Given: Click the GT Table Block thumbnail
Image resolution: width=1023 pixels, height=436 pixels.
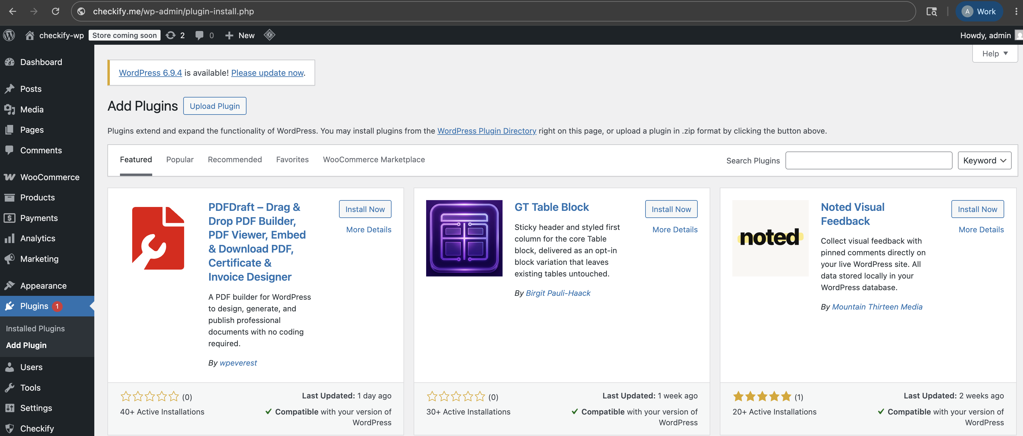Looking at the screenshot, I should [x=464, y=238].
